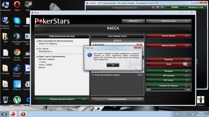The width and height of the screenshot is (209, 117).
Task: Open the local network connection shortcut
Action: tap(5, 23)
